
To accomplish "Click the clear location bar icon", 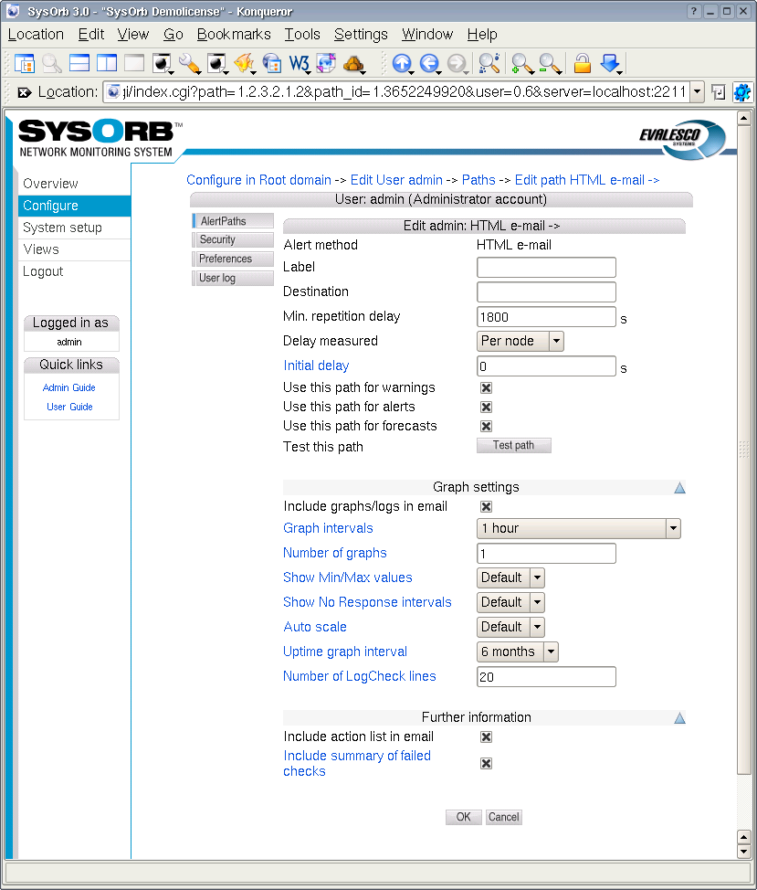I will 24,92.
